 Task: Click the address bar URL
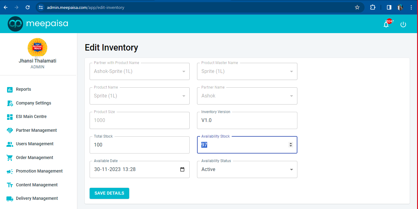pyautogui.click(x=86, y=7)
